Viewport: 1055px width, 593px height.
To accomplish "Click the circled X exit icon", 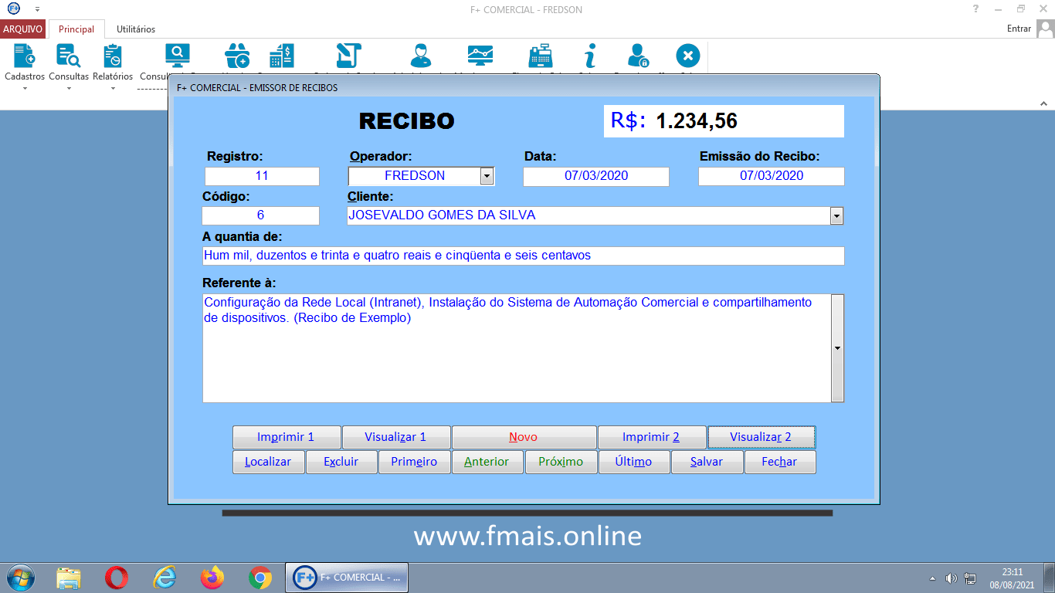I will click(x=688, y=56).
